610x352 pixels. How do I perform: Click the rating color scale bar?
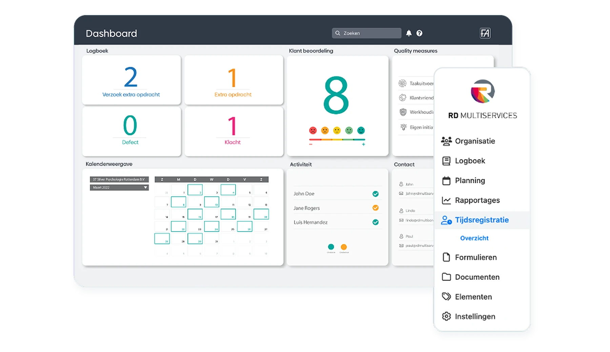pos(337,139)
